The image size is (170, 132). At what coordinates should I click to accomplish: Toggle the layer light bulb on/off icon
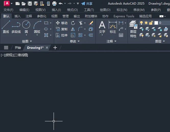[141, 23]
